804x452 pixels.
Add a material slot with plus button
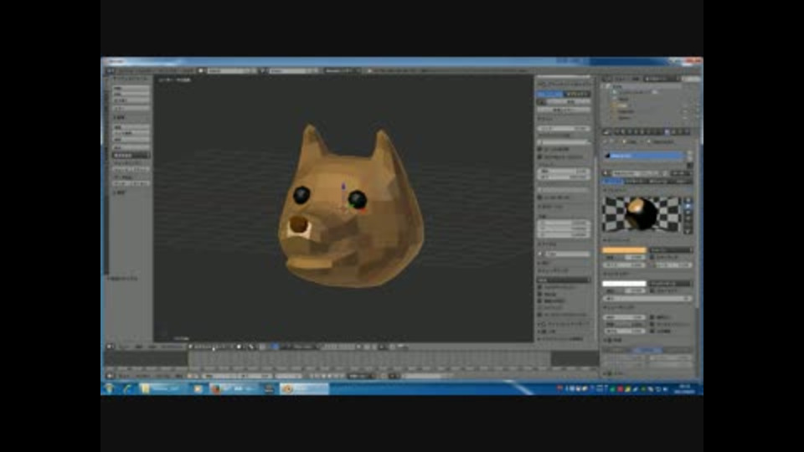[689, 152]
